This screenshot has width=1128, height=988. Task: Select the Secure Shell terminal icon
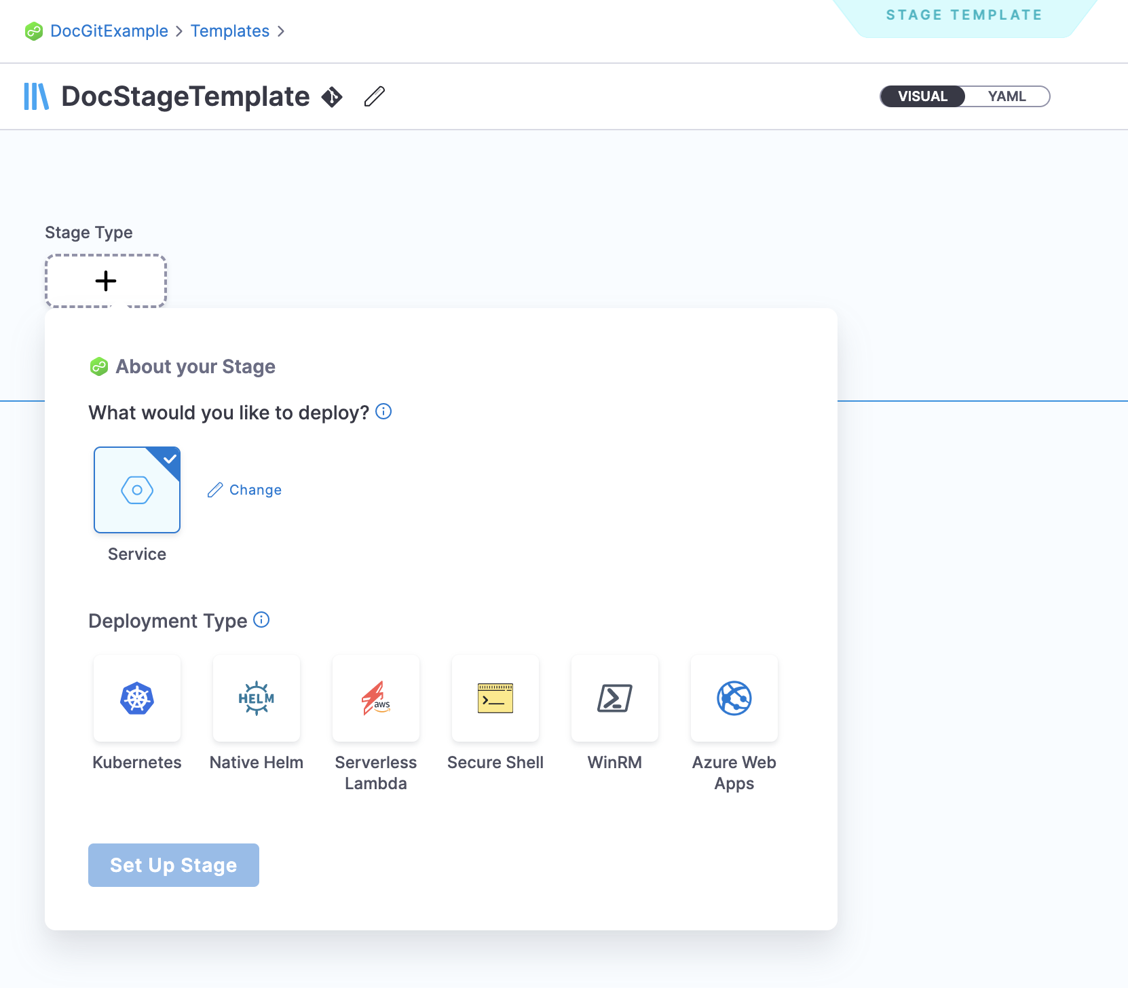(495, 698)
